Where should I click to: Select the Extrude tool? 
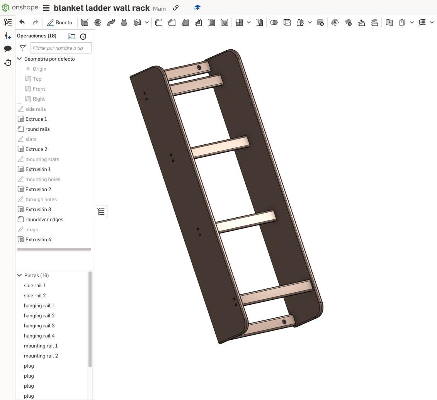point(85,22)
